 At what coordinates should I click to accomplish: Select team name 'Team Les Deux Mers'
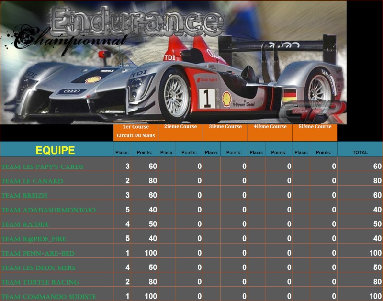[x=38, y=268]
